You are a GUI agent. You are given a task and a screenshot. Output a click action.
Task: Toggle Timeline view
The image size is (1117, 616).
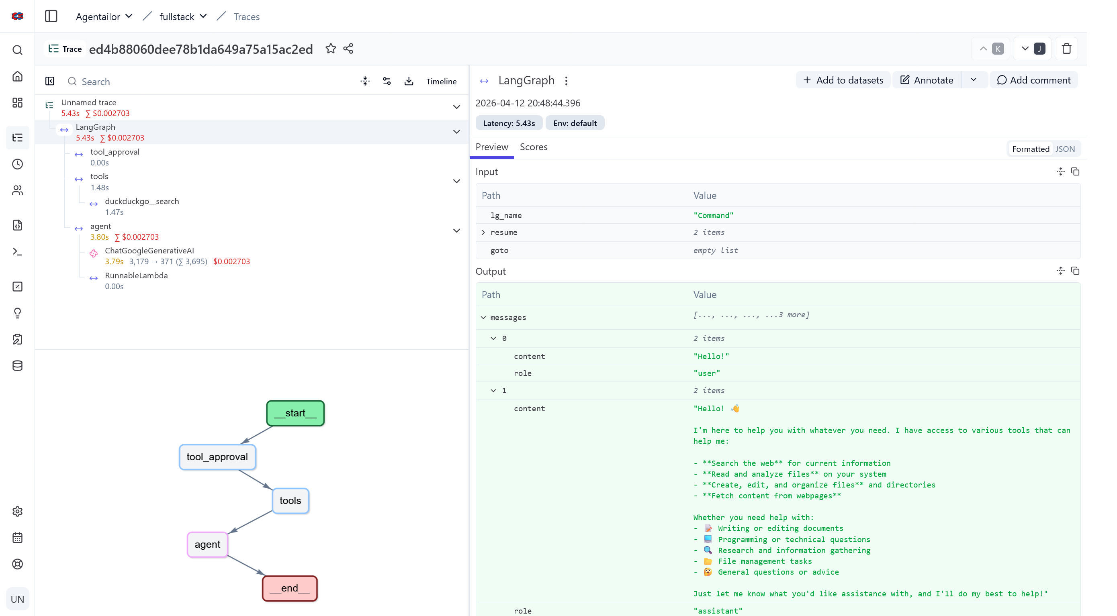(x=441, y=81)
